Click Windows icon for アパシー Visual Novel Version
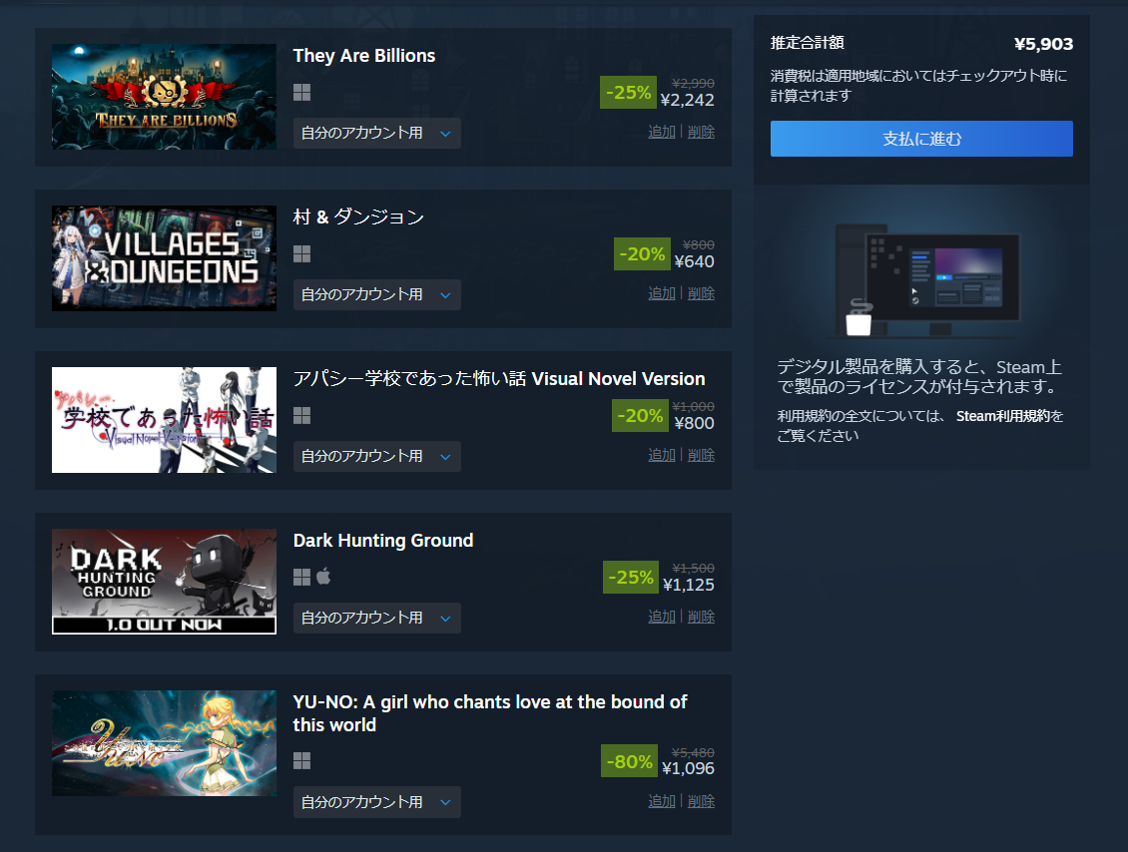 coord(302,416)
